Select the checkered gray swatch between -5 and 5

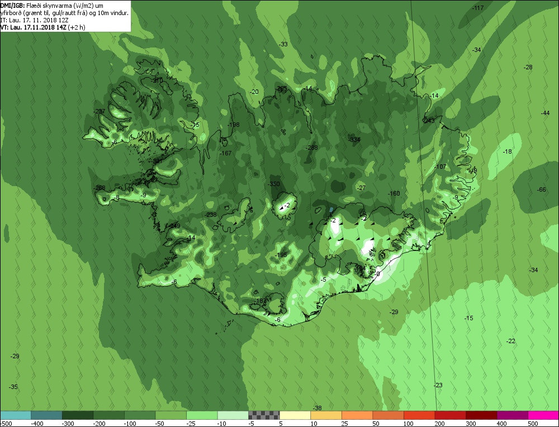coord(264,415)
